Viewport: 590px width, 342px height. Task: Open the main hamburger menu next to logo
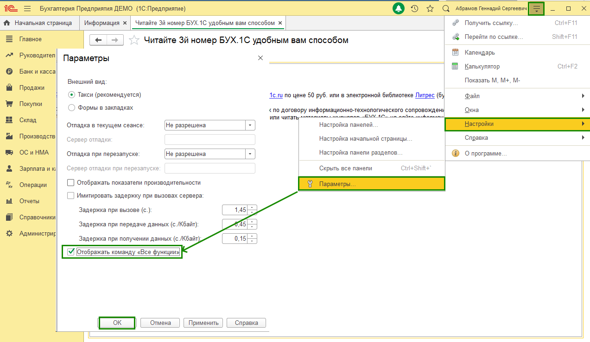pyautogui.click(x=27, y=8)
